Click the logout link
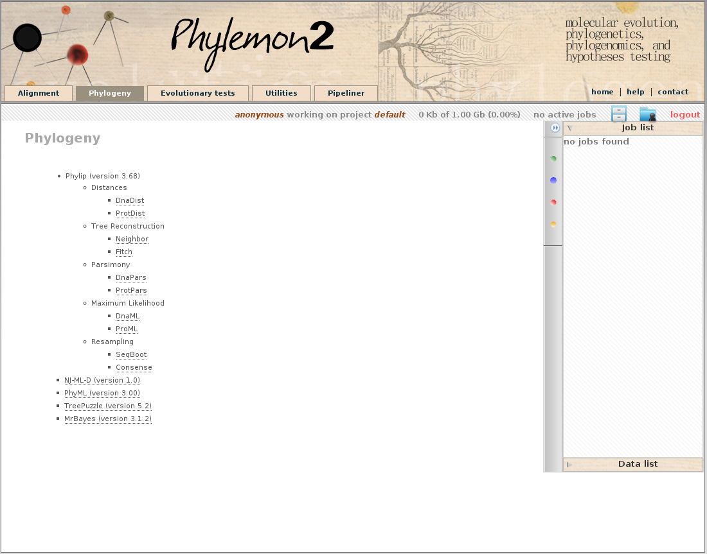This screenshot has width=707, height=554. [x=685, y=115]
